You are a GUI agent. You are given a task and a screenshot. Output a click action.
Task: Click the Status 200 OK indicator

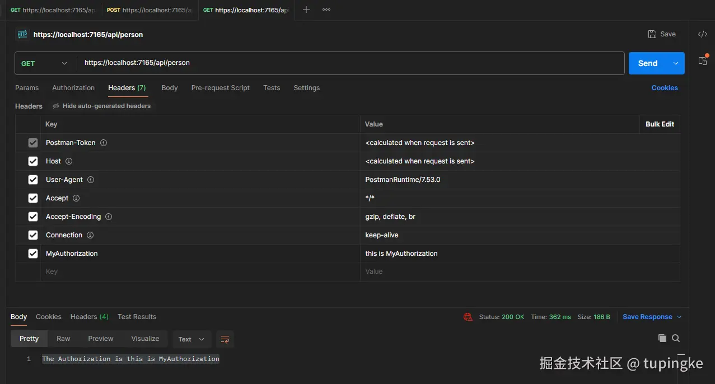502,317
